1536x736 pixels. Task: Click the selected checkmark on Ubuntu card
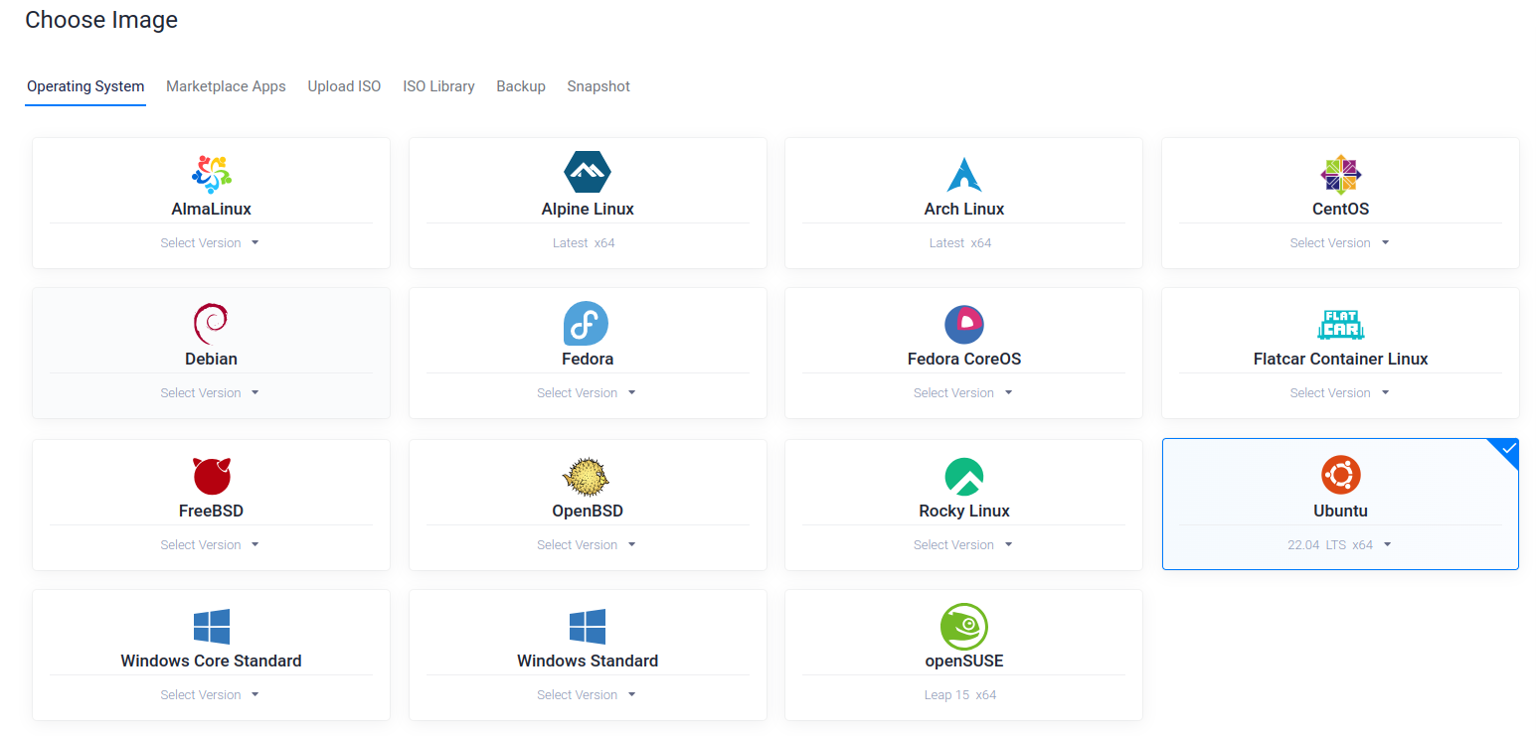pyautogui.click(x=1507, y=450)
